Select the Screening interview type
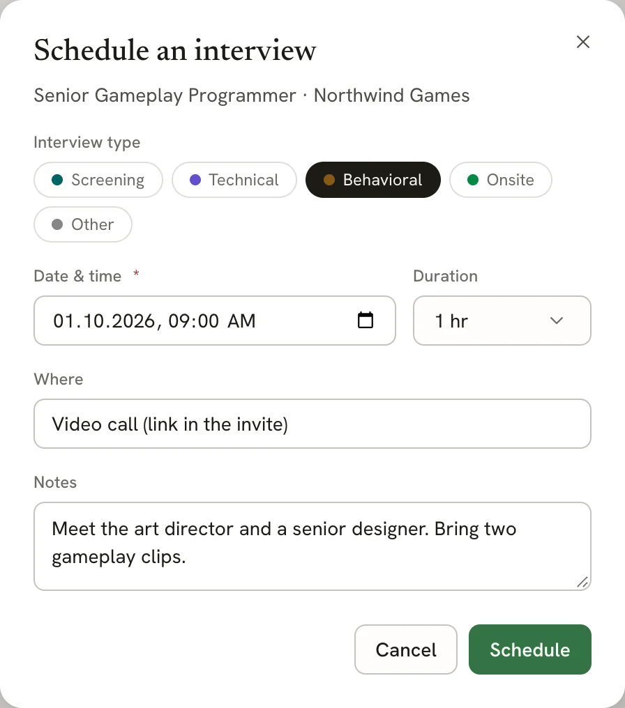Viewport: 625px width, 708px height. tap(98, 180)
